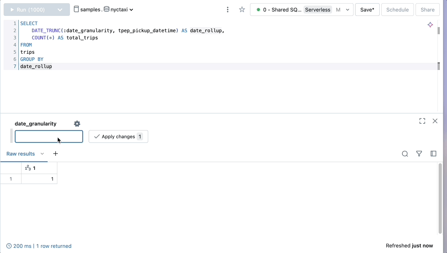Click Apply changes for the parameter
Image resolution: width=447 pixels, height=253 pixels.
click(118, 136)
